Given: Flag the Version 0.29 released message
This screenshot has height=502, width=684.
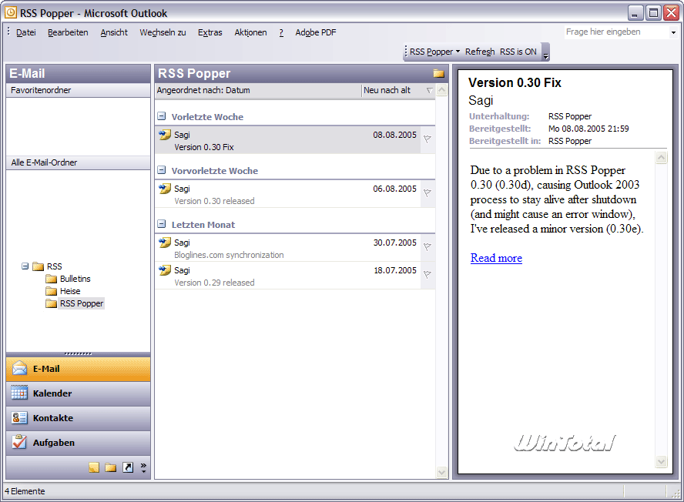Looking at the screenshot, I should point(427,274).
